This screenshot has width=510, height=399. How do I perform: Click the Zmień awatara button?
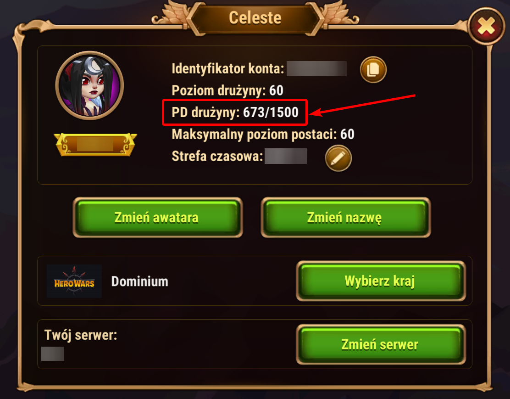(158, 217)
